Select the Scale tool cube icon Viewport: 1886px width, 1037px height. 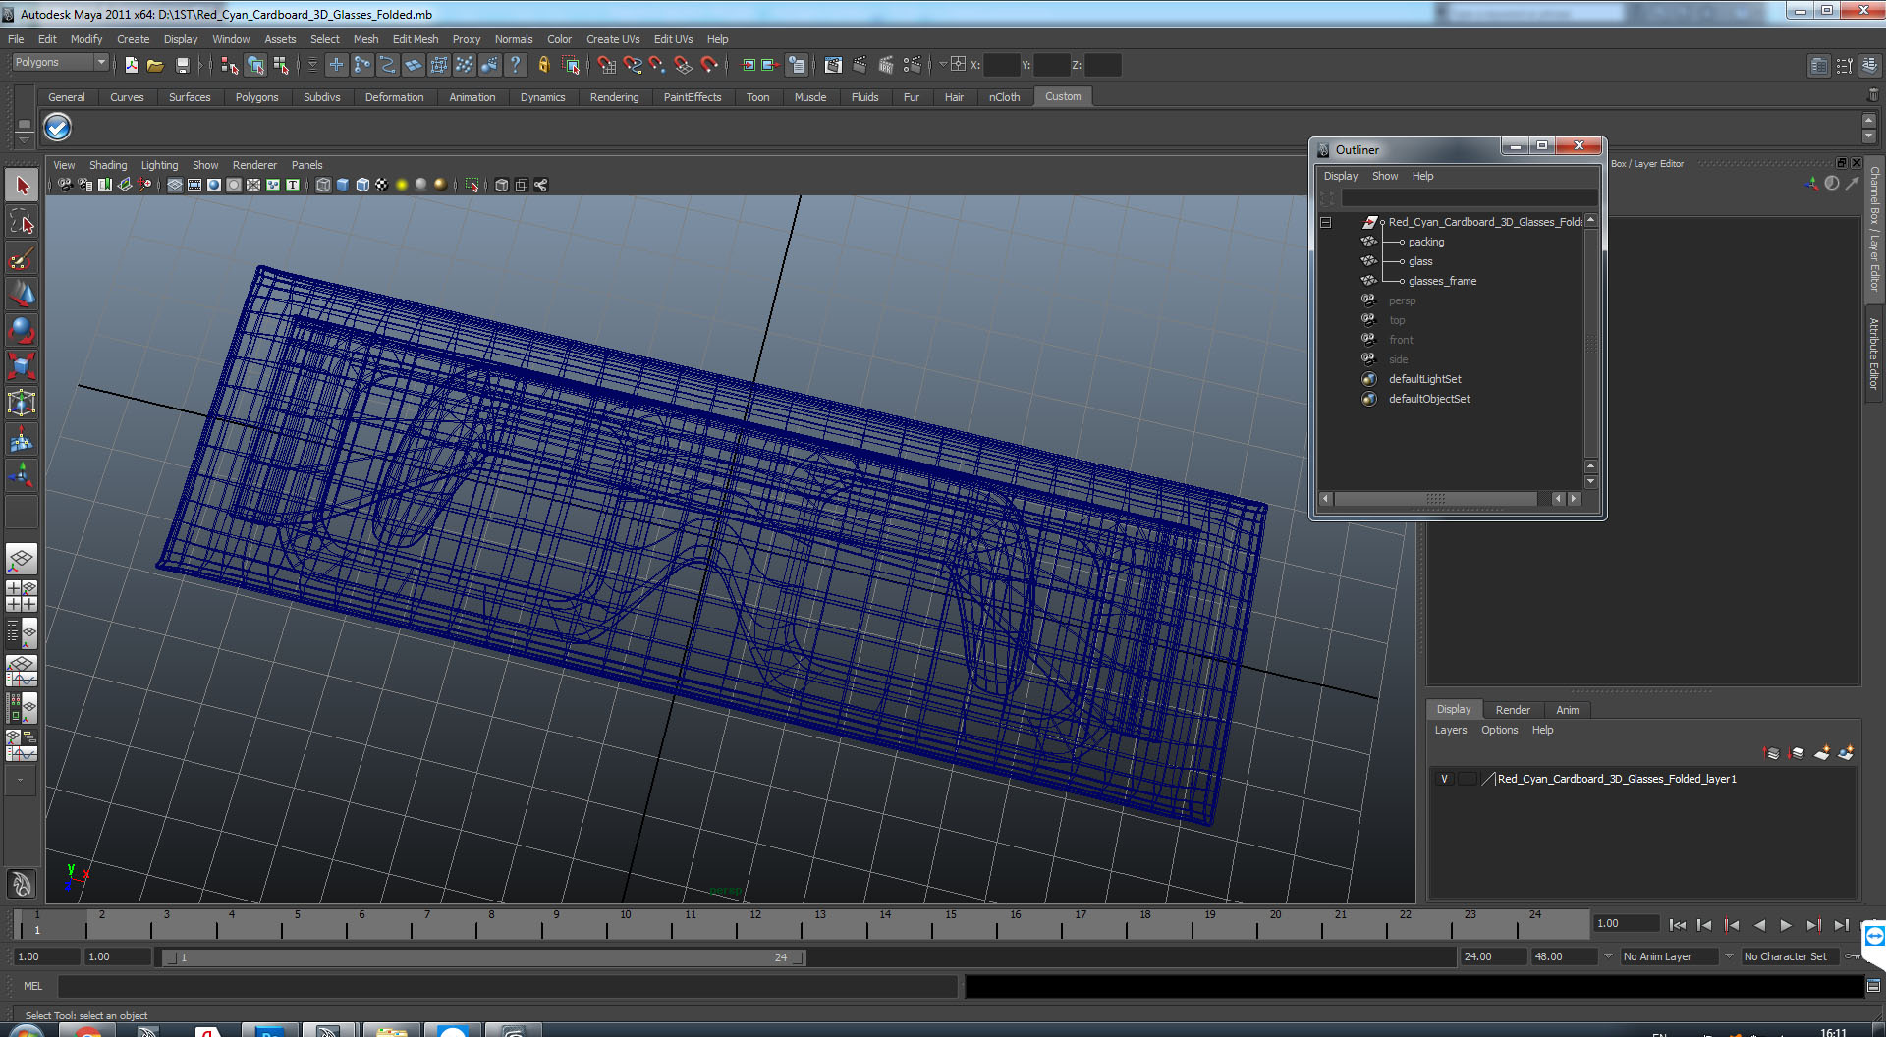pos(22,366)
